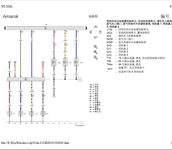Click color code ge = 黄色
The image size is (172, 150).
94,107
